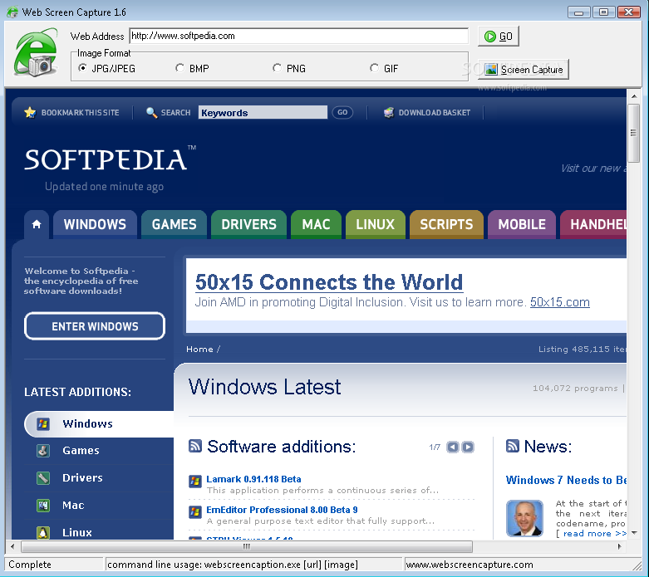
Task: Open the Home tab house icon
Action: (x=37, y=224)
